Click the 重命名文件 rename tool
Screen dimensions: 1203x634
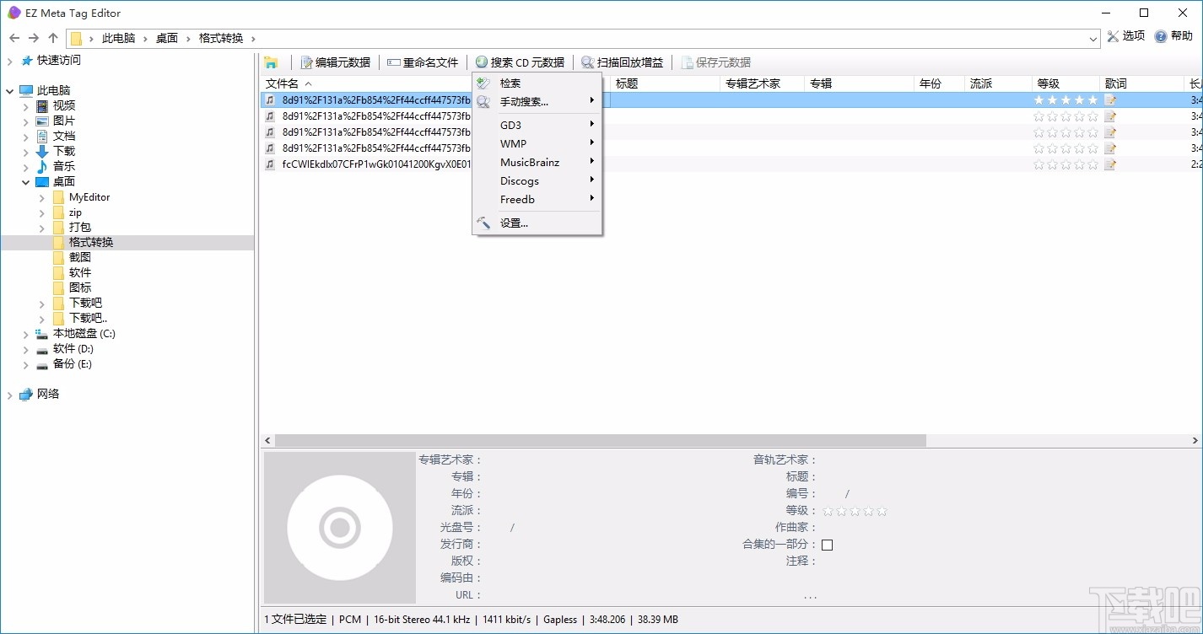(424, 62)
